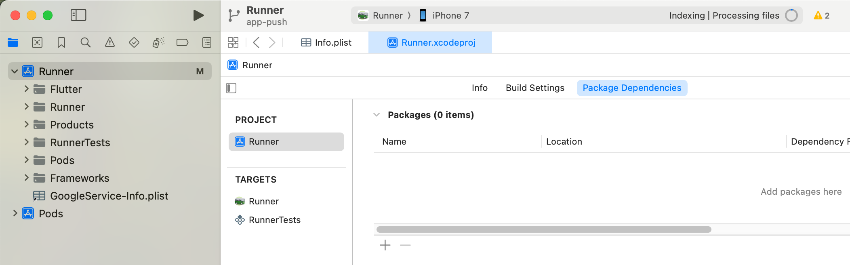
Task: Open the Test navigator diamond icon
Action: [x=134, y=42]
